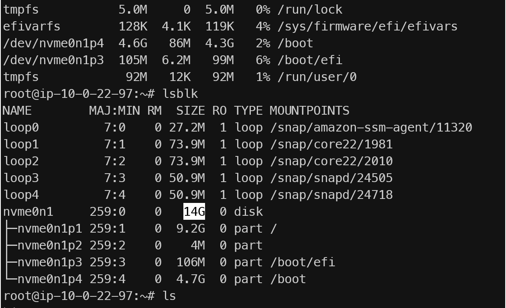
Task: Click the nvme0n1p4 partition in the lsblk tree
Action: 50,279
